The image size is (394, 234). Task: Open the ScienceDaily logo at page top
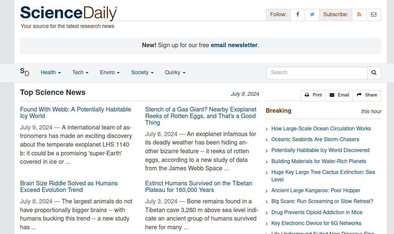tap(68, 13)
